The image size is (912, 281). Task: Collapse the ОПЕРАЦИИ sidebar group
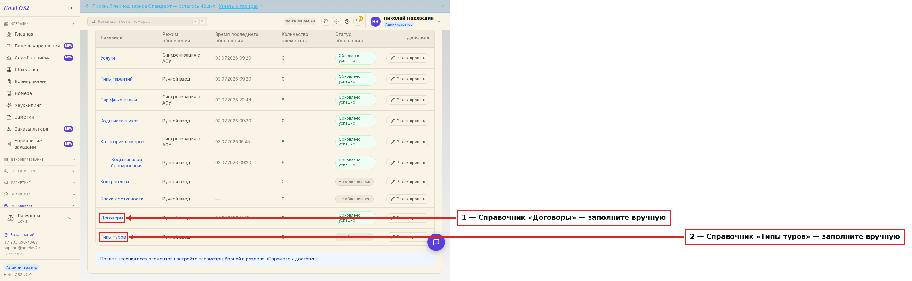40,24
